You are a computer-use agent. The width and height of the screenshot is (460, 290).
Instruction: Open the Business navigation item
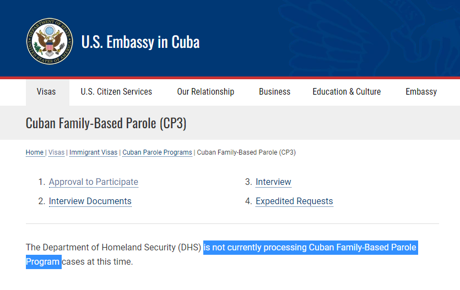coord(274,92)
